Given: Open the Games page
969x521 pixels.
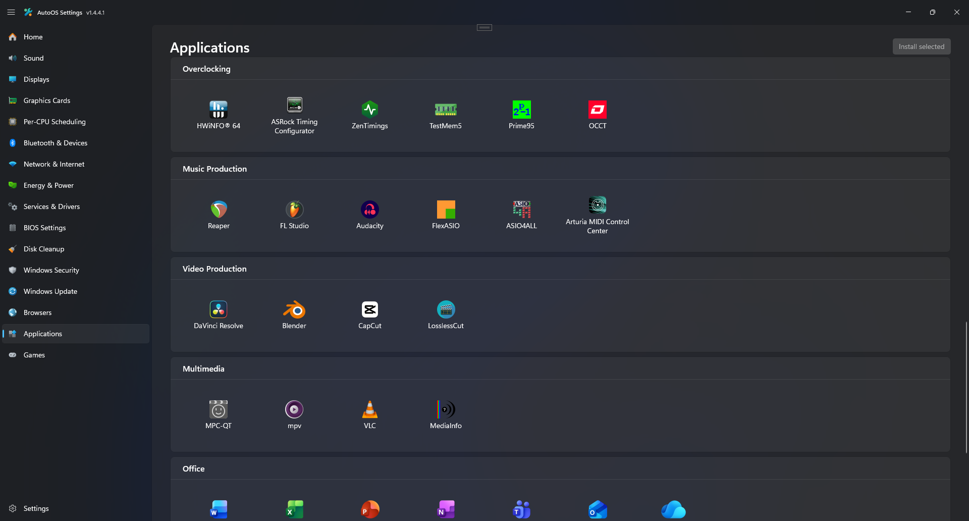Looking at the screenshot, I should (76, 355).
